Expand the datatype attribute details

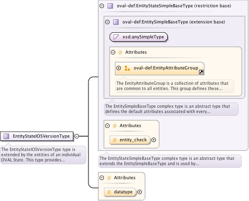tap(140, 192)
